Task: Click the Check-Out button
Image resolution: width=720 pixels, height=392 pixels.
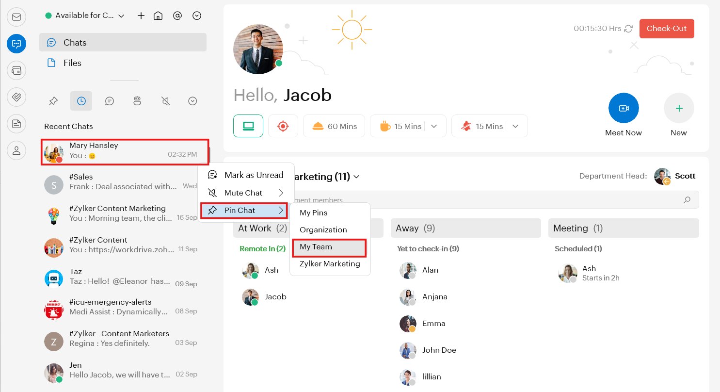Action: (x=666, y=29)
